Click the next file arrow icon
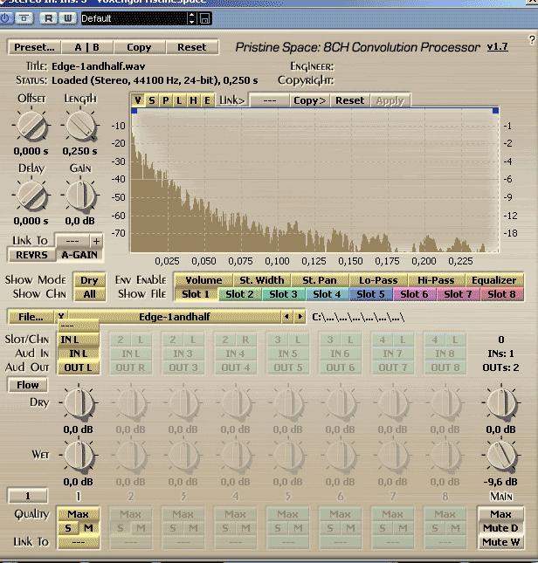This screenshot has height=563, width=538. tap(300, 317)
